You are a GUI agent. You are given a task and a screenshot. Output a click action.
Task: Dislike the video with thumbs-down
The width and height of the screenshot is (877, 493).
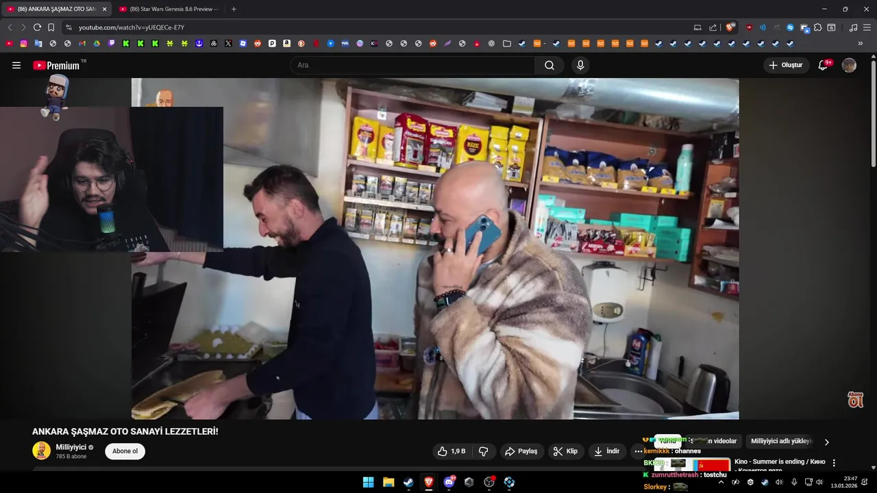(x=483, y=451)
